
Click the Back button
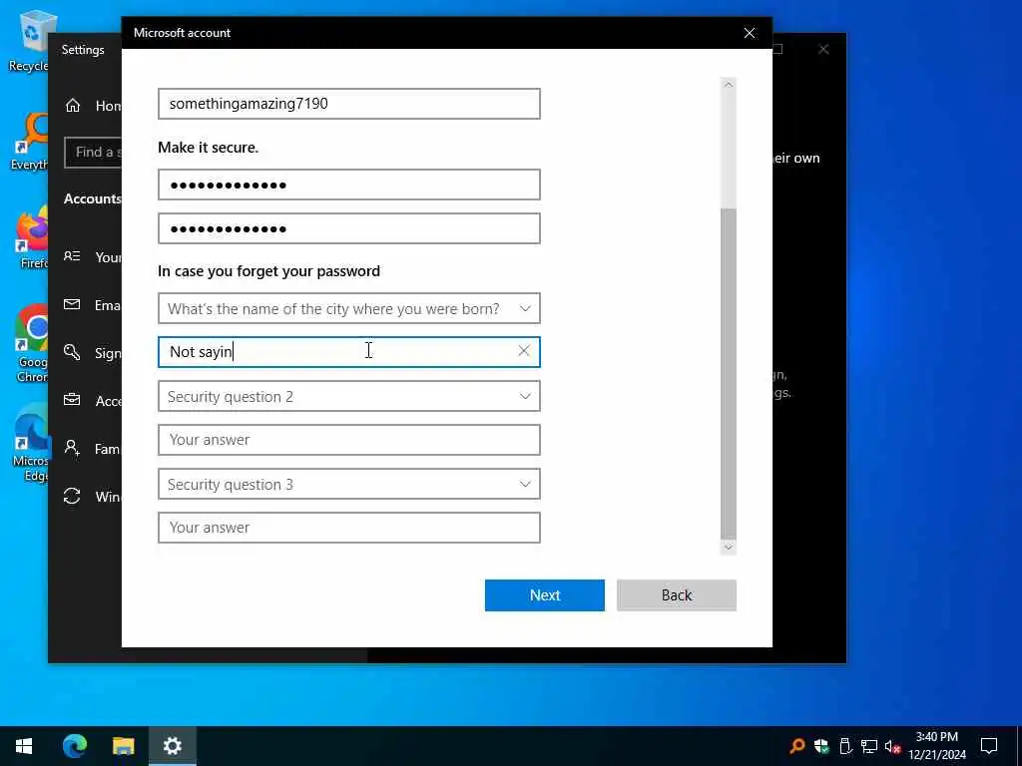[677, 595]
